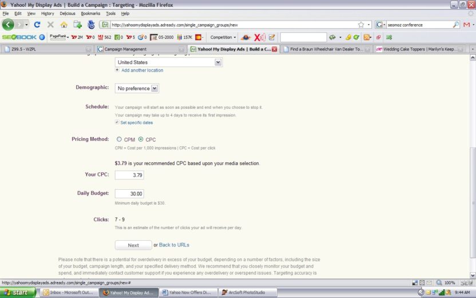Click the Your CPC input field
The height and width of the screenshot is (298, 476).
(129, 175)
